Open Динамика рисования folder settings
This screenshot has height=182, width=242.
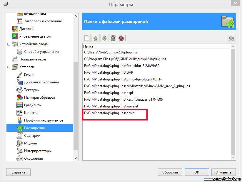41,82
